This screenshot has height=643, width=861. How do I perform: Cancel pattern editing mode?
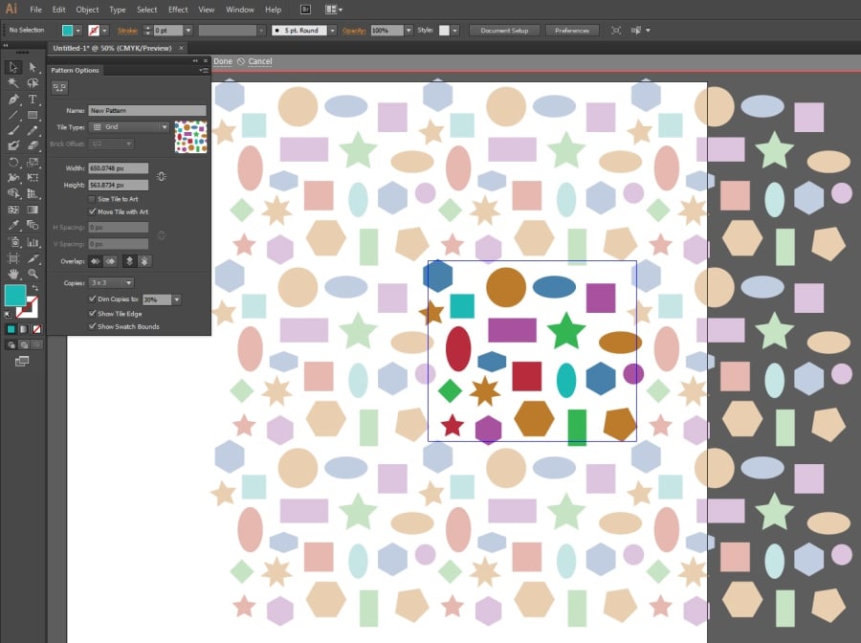(259, 61)
